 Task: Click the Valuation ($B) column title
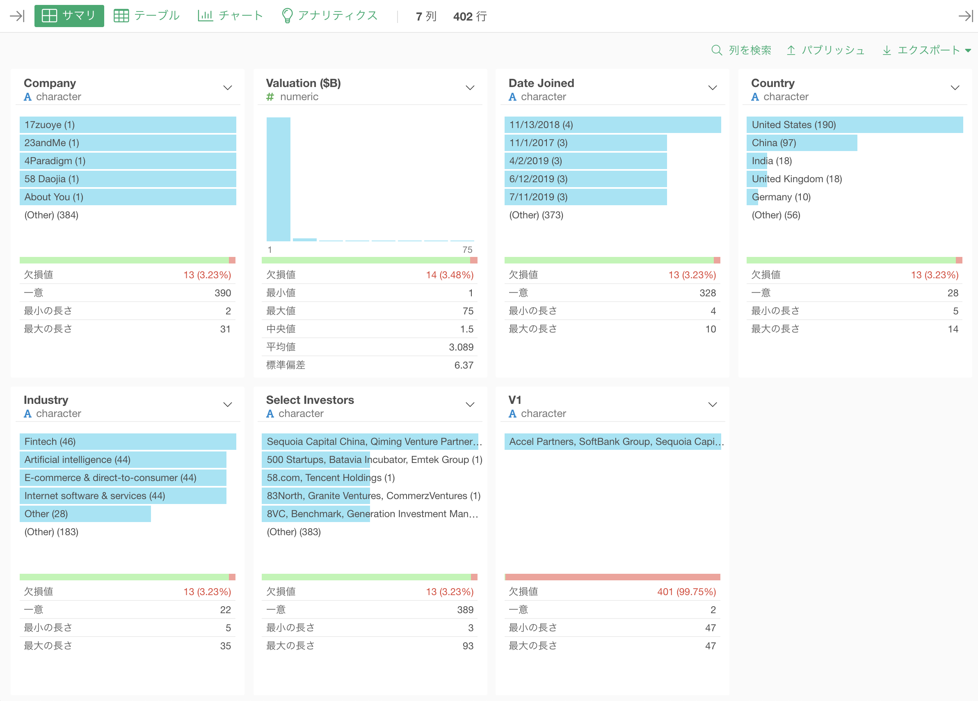pos(303,83)
